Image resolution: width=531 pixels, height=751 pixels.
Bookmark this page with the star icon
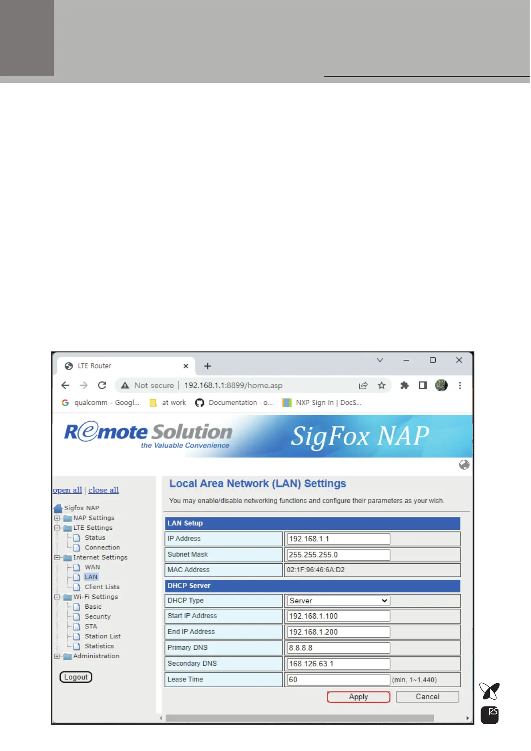(x=382, y=385)
